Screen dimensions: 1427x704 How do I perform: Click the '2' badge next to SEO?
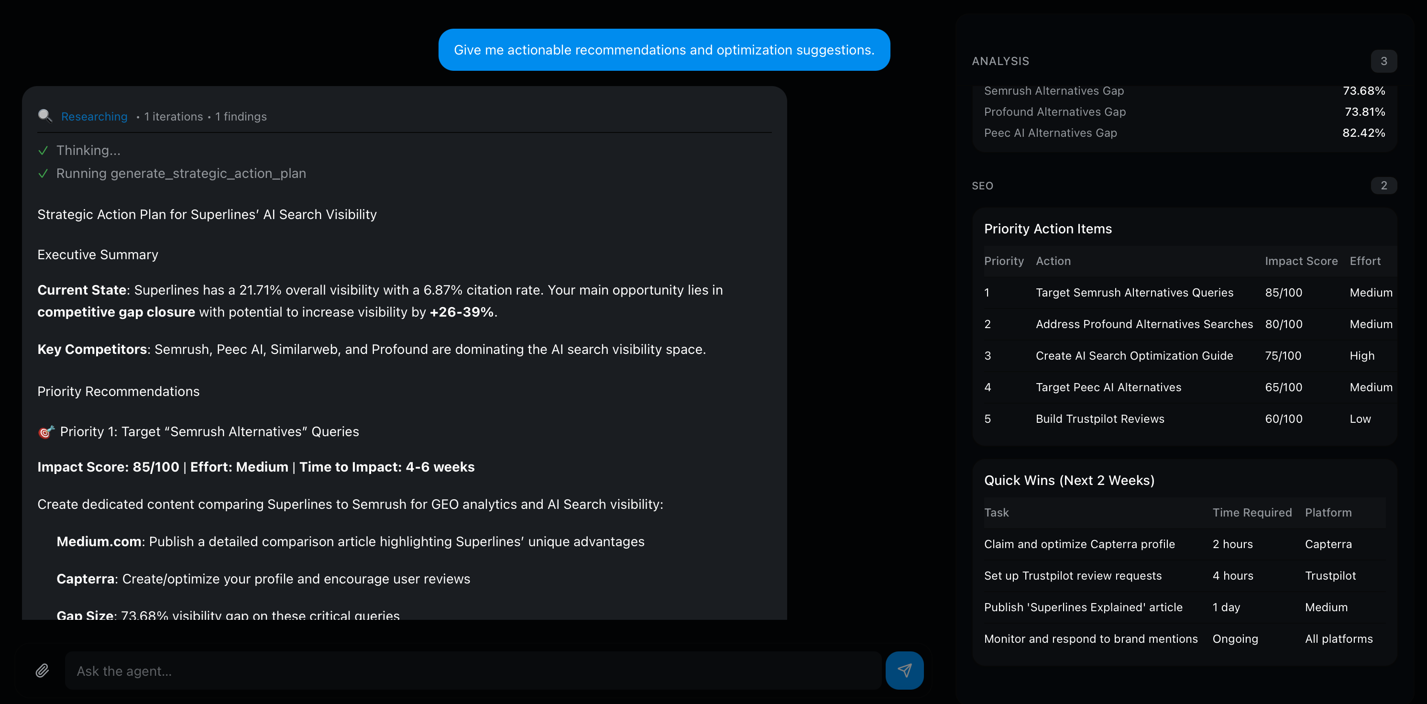click(x=1384, y=186)
